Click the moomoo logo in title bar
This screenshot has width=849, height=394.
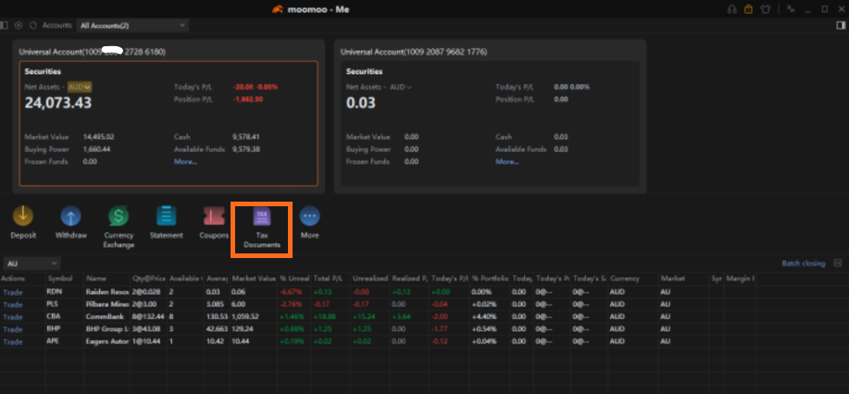(x=277, y=9)
